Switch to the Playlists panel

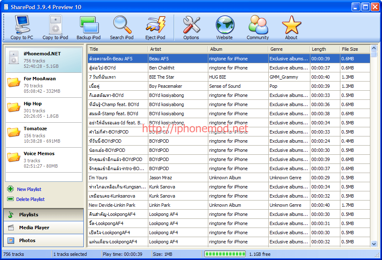[x=44, y=215]
